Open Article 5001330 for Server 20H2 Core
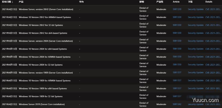The height and width of the screenshot is (108, 222). click(x=177, y=9)
